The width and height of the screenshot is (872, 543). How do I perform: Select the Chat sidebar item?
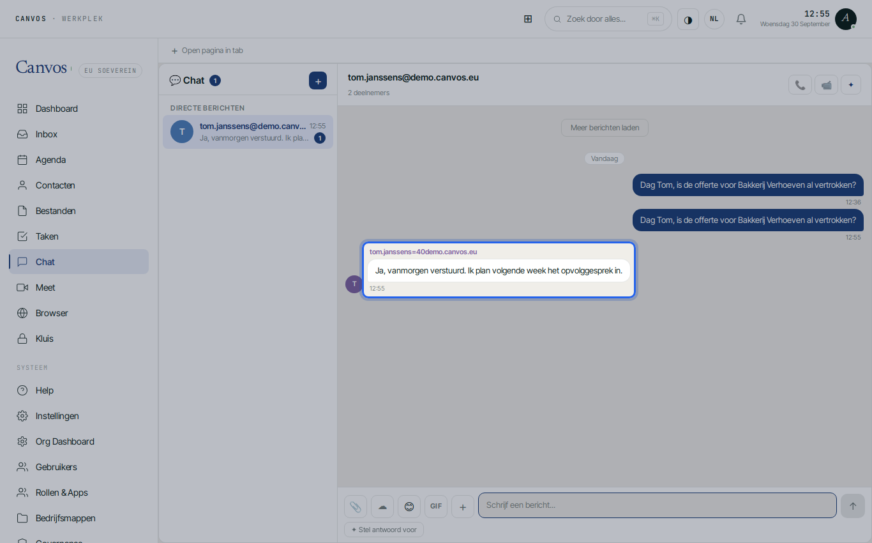coord(79,262)
